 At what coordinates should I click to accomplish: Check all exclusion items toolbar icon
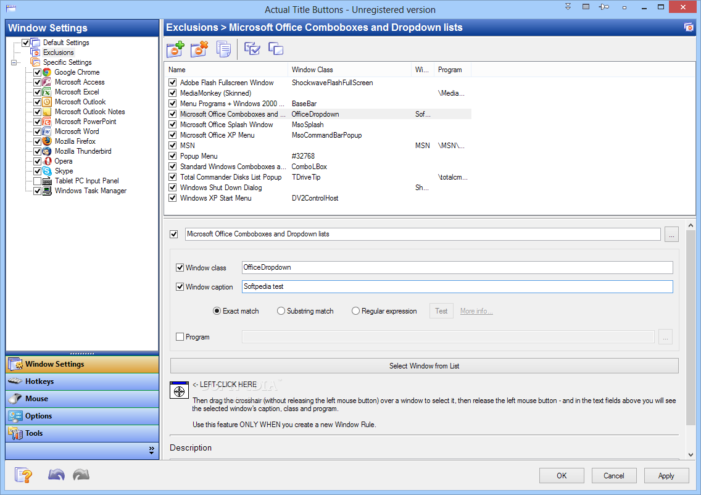pos(252,48)
